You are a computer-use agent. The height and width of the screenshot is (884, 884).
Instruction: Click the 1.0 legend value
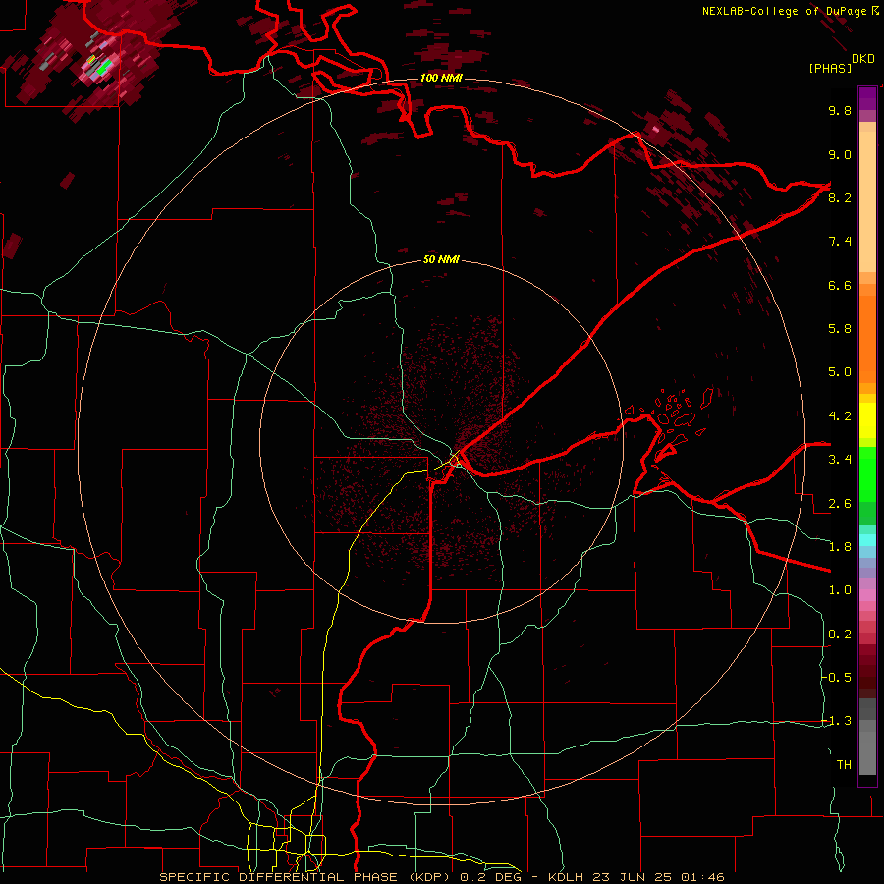click(840, 590)
